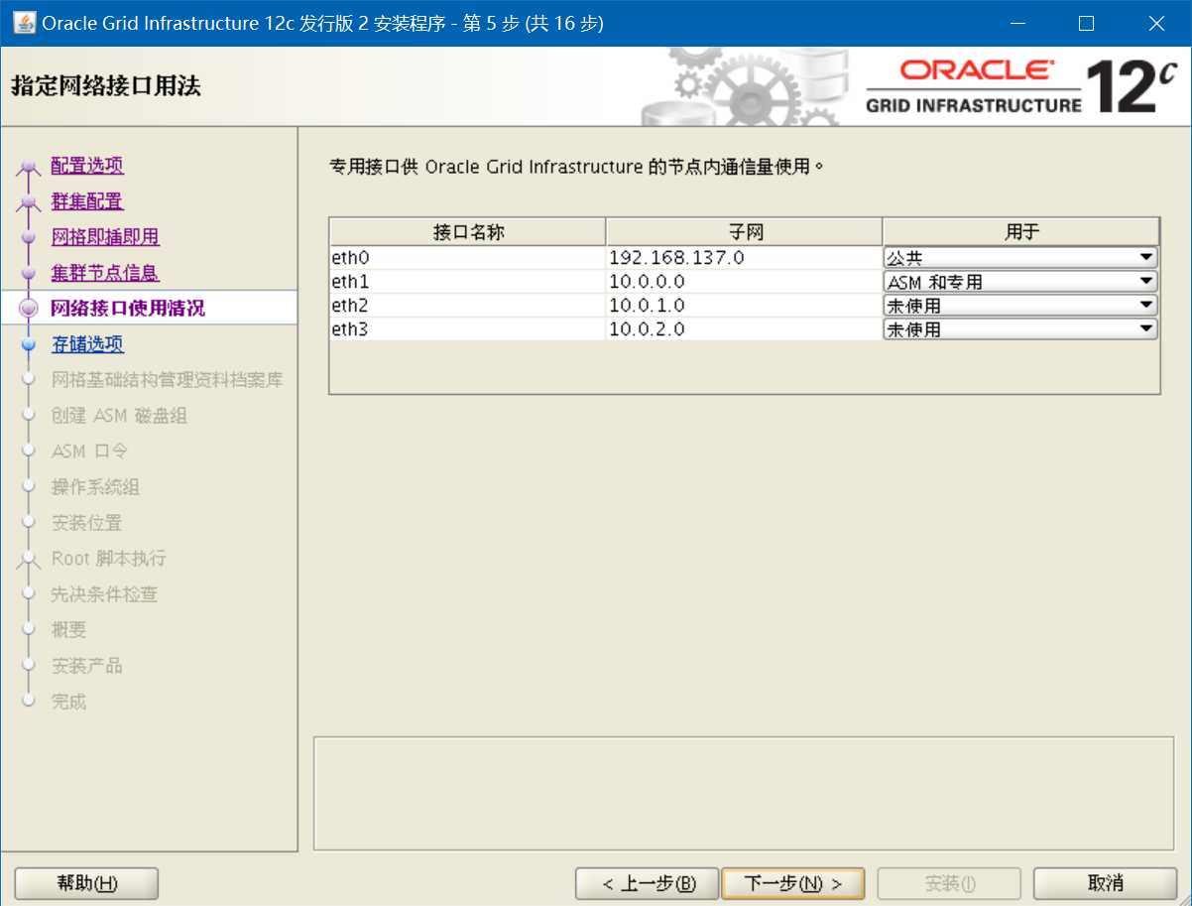
Task: Expand eth1 dropdown showing ASM 和专用
Action: pos(1020,282)
